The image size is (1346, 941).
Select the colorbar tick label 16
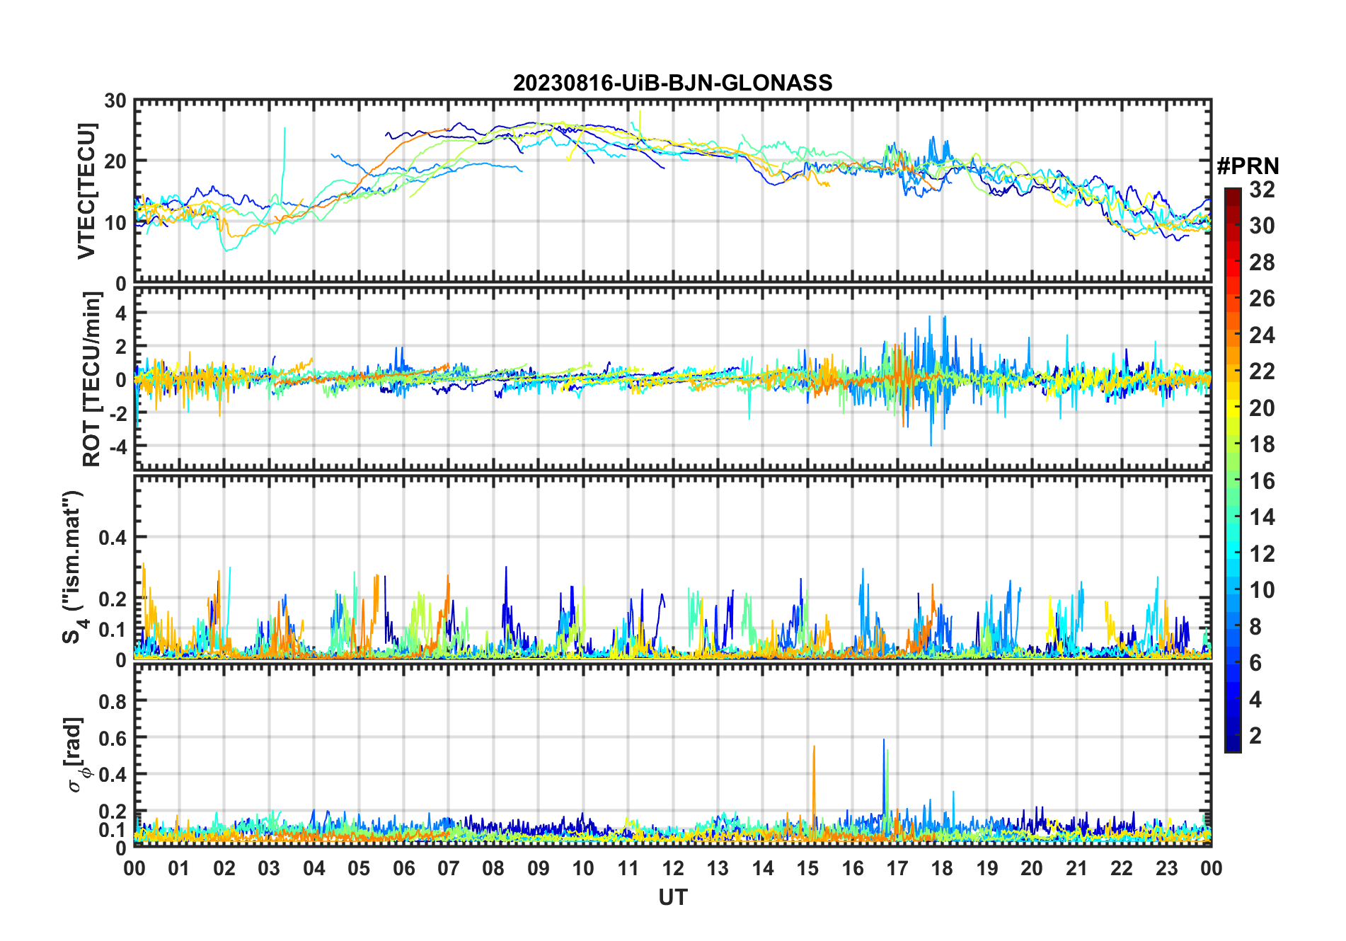point(1262,481)
